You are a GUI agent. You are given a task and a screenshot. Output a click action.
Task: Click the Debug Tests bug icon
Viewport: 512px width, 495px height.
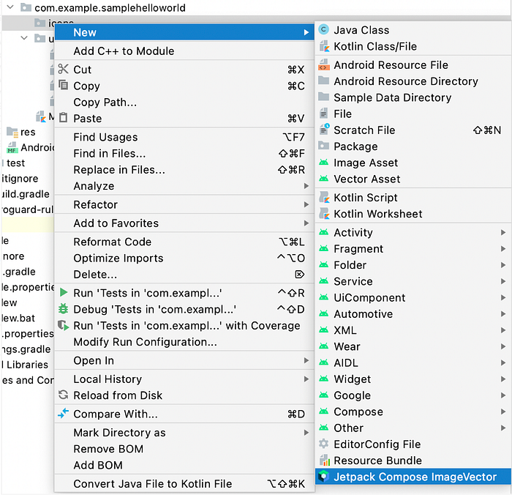63,308
